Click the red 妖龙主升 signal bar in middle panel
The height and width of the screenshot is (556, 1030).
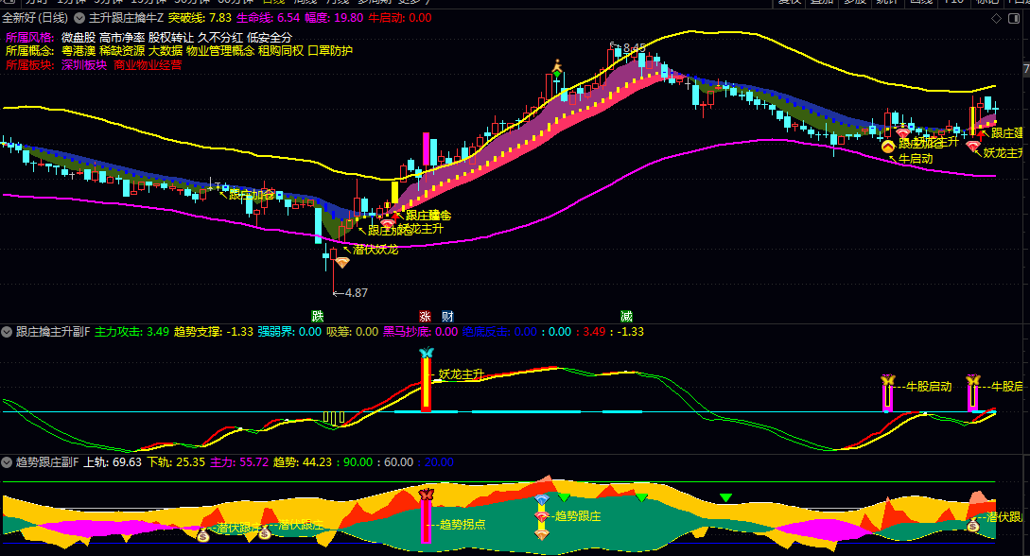click(x=427, y=385)
